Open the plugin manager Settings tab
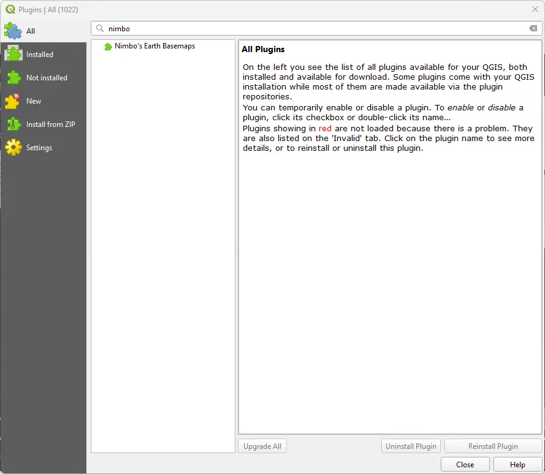The image size is (545, 474). [44, 147]
